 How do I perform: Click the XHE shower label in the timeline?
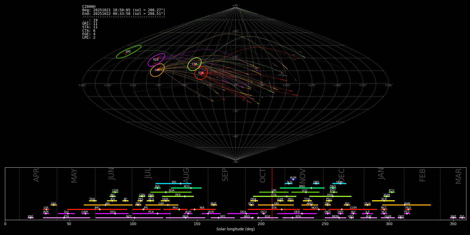coord(453,216)
